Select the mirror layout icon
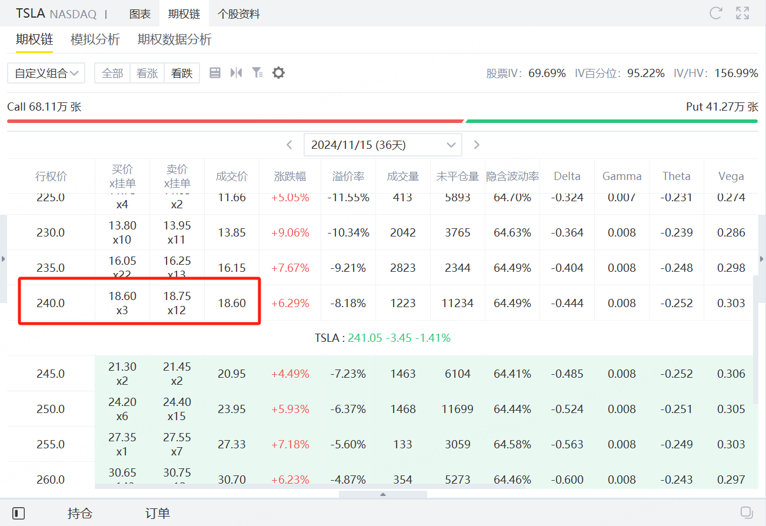Screen dimensions: 766x526 [x=236, y=72]
